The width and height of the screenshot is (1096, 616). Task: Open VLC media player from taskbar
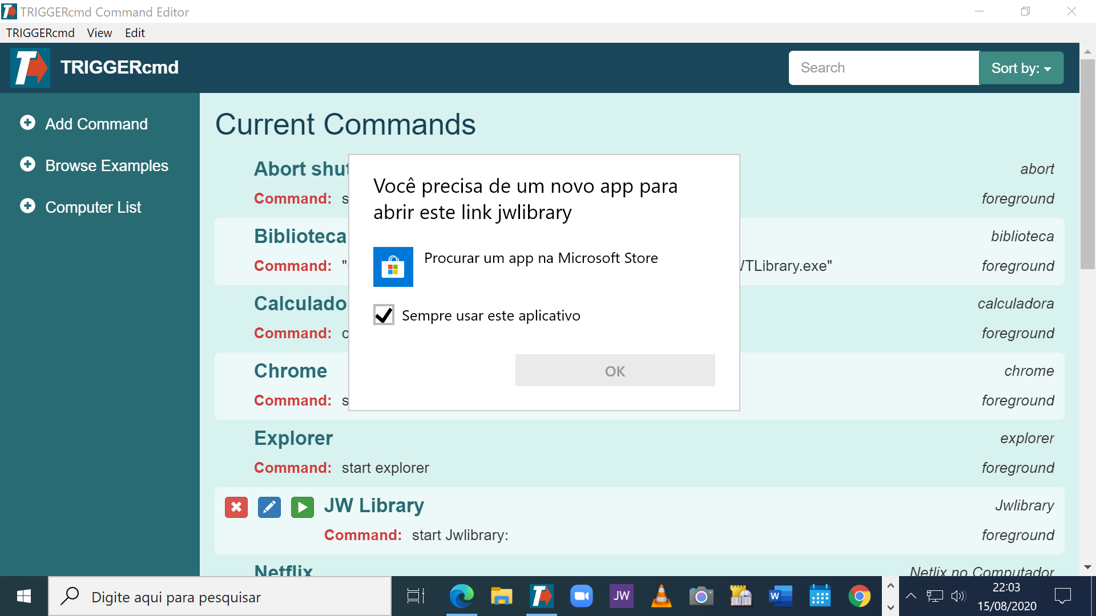tap(661, 597)
